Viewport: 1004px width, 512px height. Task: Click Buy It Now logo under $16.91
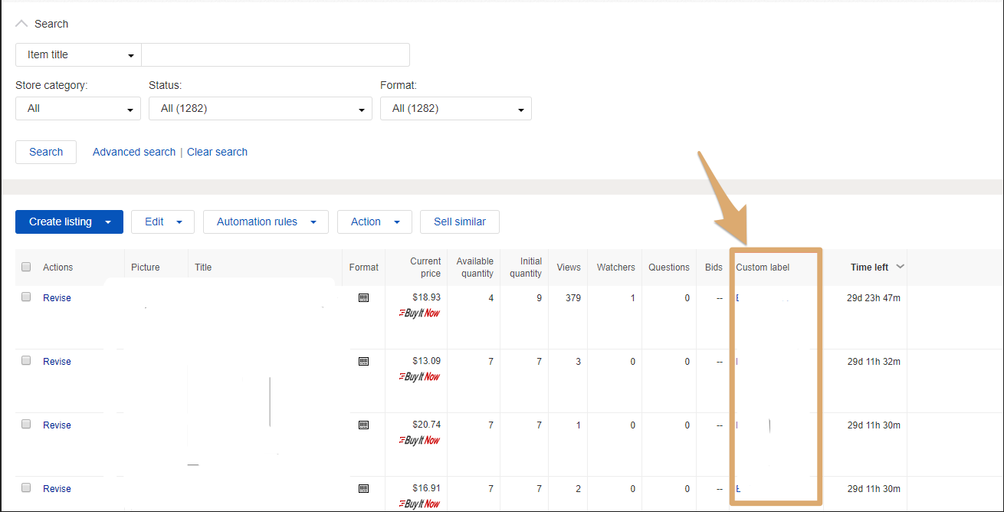pos(419,504)
